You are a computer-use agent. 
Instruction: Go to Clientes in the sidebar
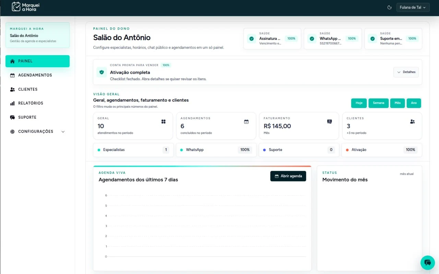coord(37,89)
